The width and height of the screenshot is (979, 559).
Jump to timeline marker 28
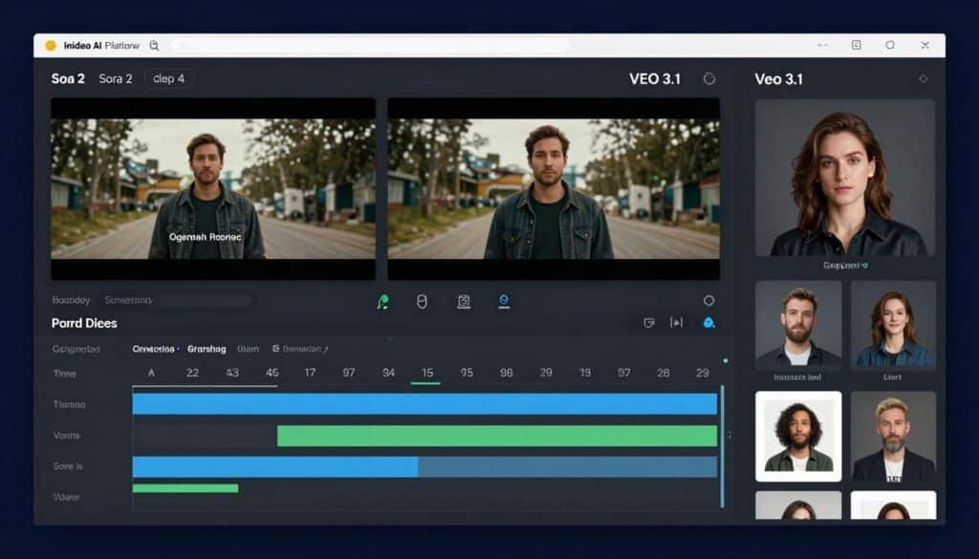coord(664,373)
